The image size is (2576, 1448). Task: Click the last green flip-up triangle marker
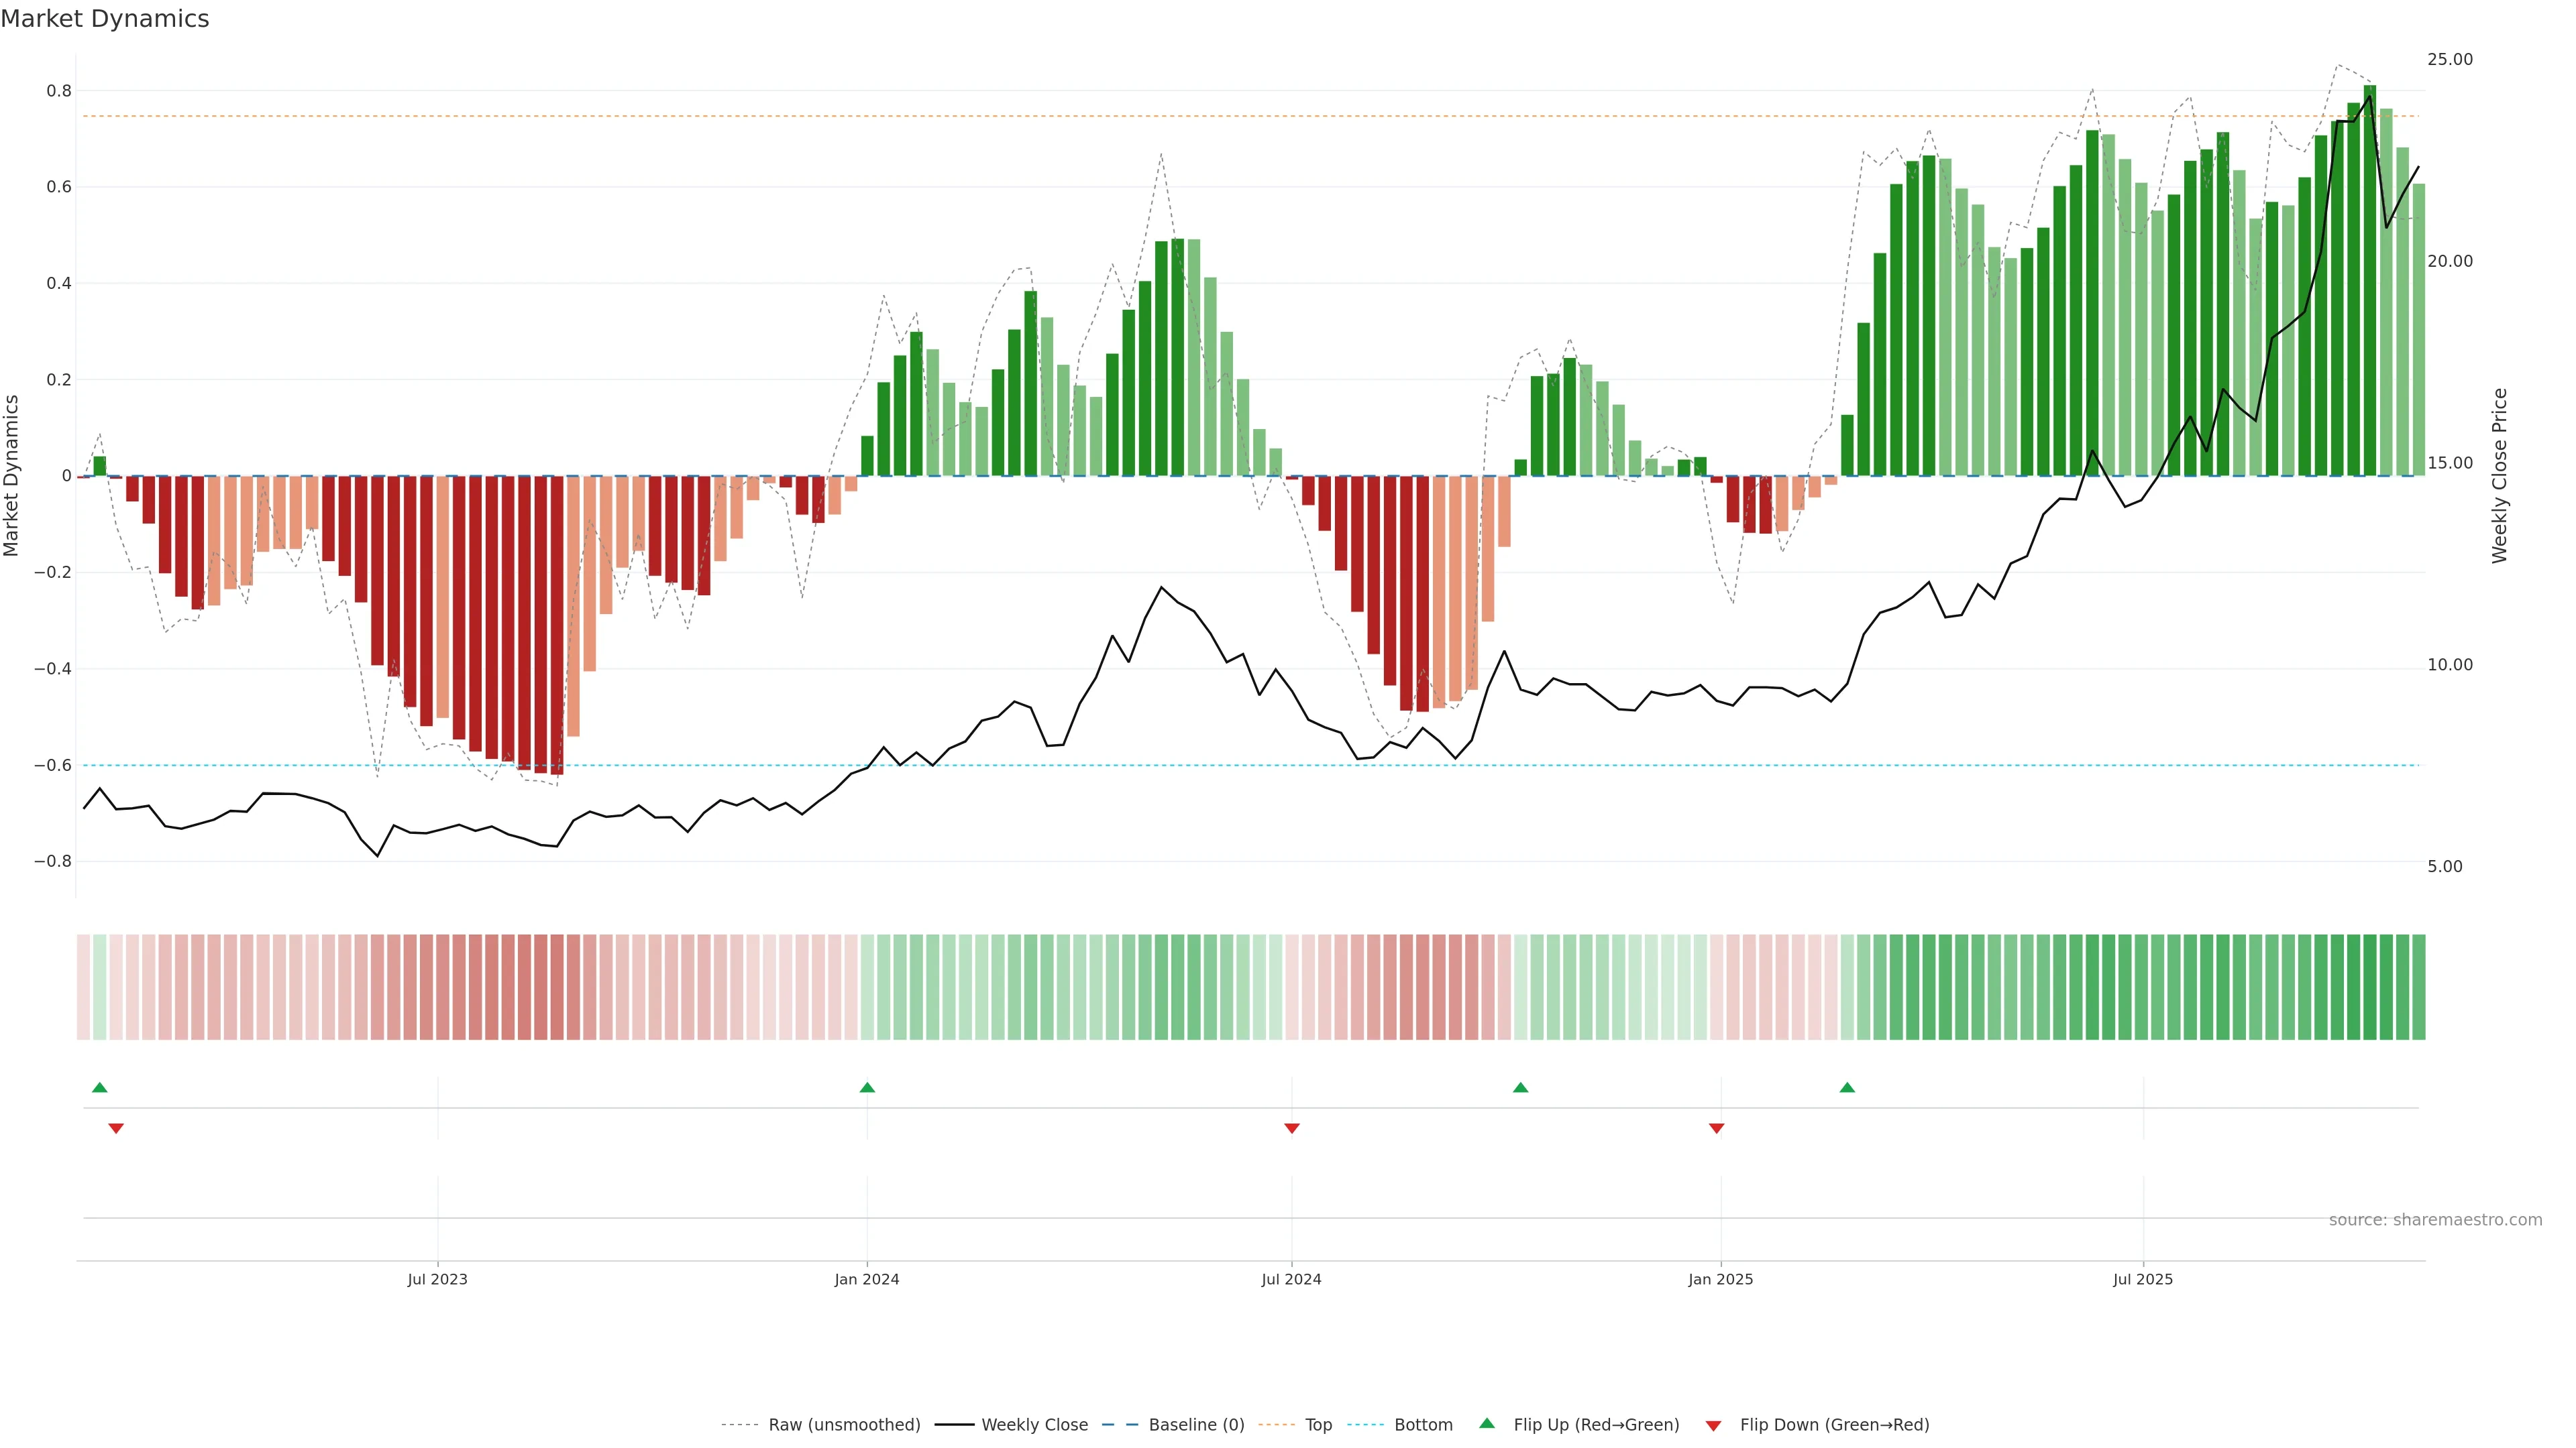pos(1847,1087)
